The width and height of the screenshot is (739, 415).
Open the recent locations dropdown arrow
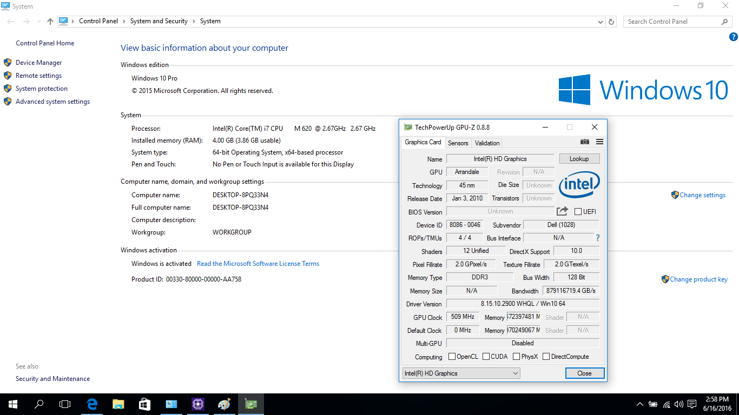(x=39, y=22)
